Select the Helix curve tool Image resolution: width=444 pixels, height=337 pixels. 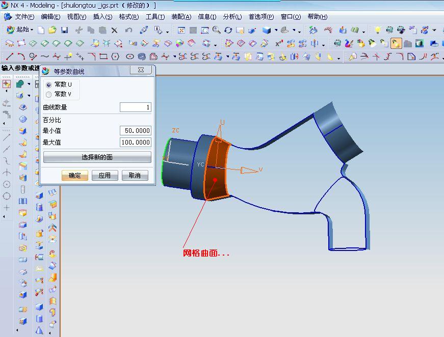coord(142,57)
